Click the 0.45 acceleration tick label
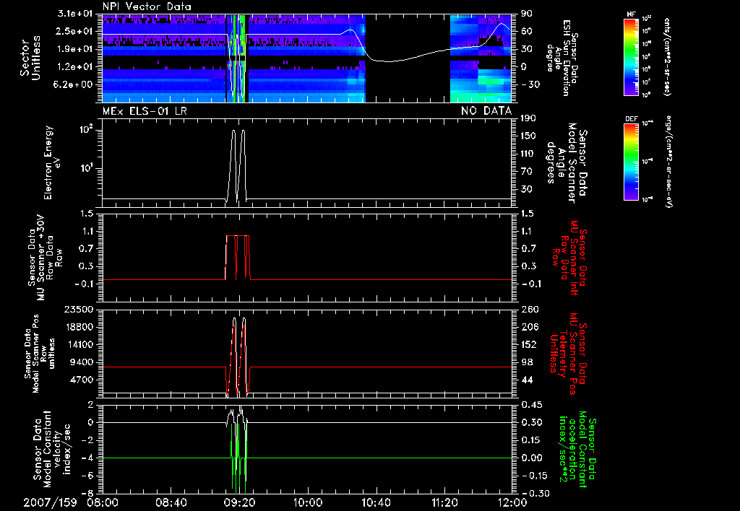The height and width of the screenshot is (511, 740). pos(531,405)
